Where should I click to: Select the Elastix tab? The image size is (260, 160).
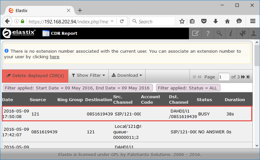pyautogui.click(x=40, y=10)
